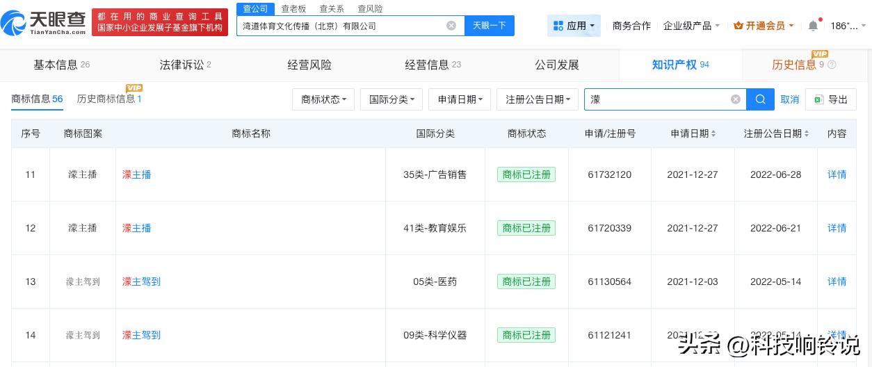Click 取消 to cancel trademark search
Viewport: 872px width, 367px height.
[790, 99]
